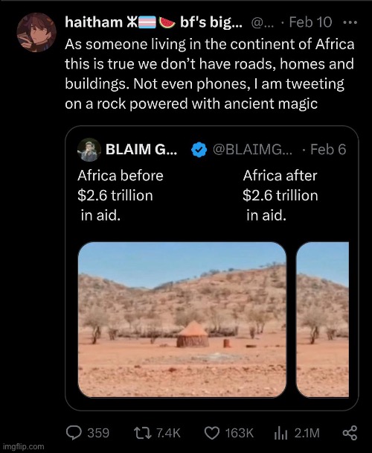Open the reply icon with 359 comments
Image resolution: width=372 pixels, height=453 pixels.
click(x=74, y=433)
